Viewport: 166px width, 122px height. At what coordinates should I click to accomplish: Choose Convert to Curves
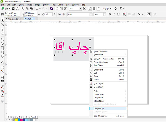point(108,62)
